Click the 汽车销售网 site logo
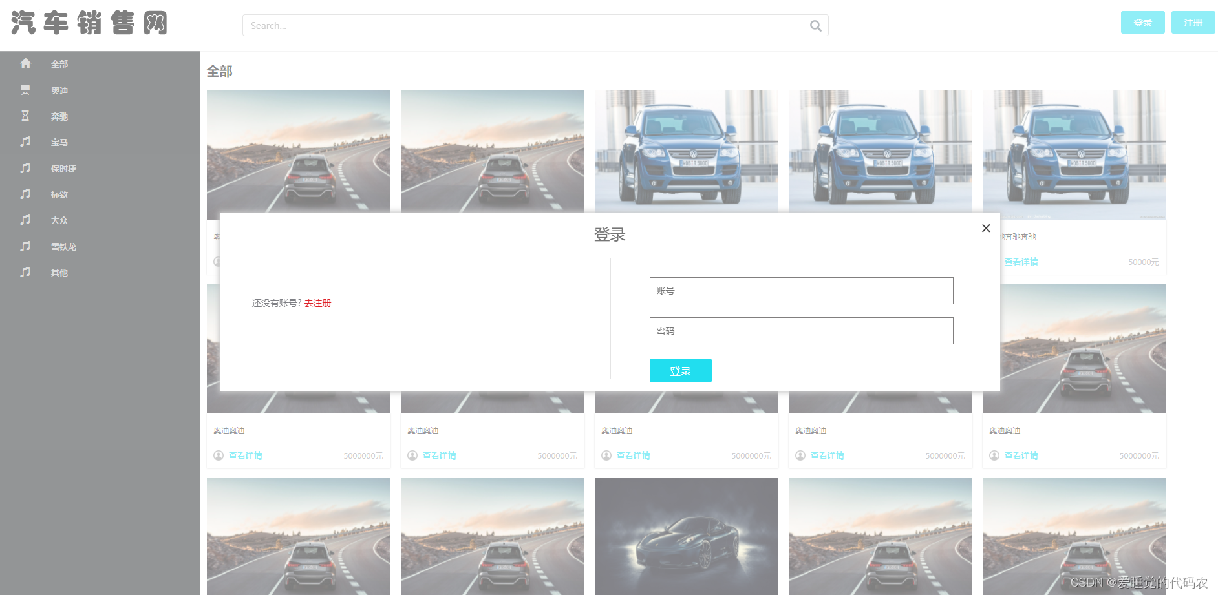 click(89, 23)
